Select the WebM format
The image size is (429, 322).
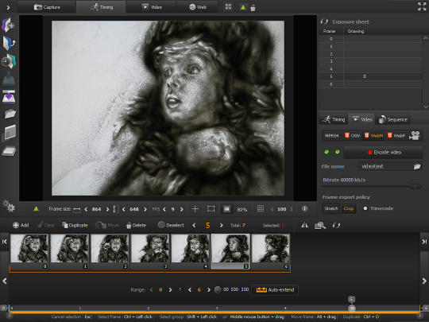pyautogui.click(x=373, y=135)
